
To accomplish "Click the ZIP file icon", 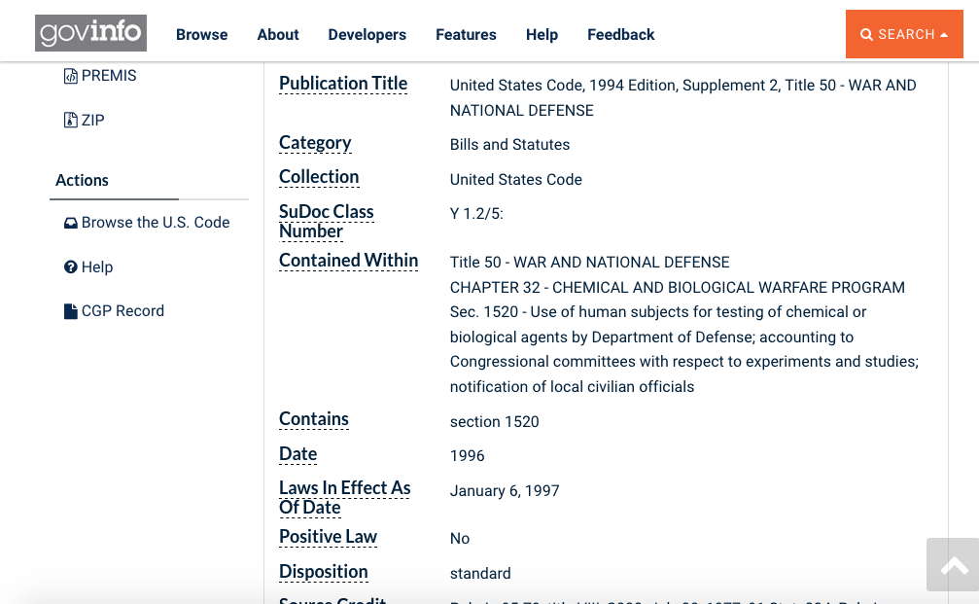I will click(71, 121).
